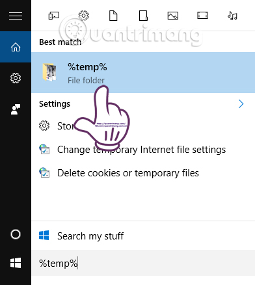
Task: Filter results by Videos icon
Action: tap(202, 16)
